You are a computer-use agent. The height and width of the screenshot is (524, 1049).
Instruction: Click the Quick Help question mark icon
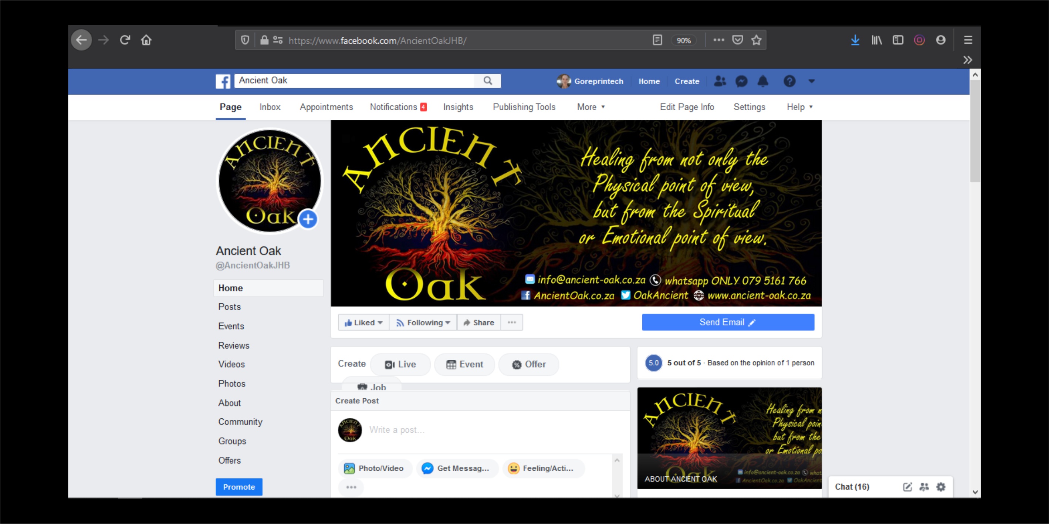(x=789, y=81)
